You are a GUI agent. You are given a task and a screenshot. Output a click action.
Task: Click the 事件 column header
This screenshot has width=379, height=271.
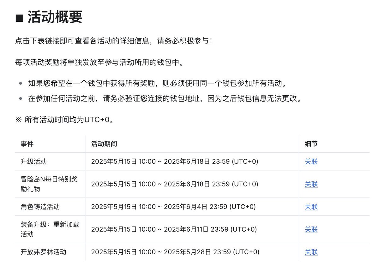tap(27, 144)
